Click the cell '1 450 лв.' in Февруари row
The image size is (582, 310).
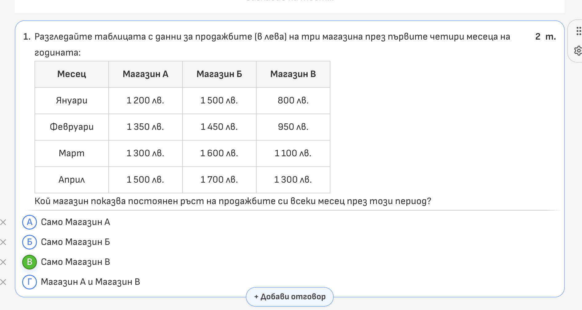point(219,127)
